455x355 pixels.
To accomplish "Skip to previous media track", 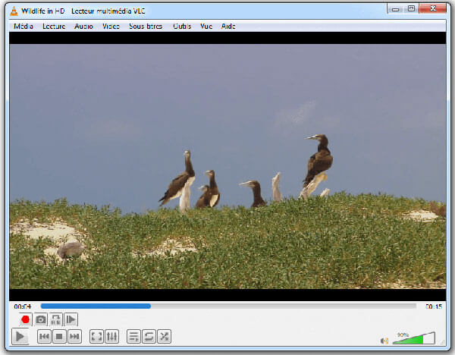I will (44, 337).
